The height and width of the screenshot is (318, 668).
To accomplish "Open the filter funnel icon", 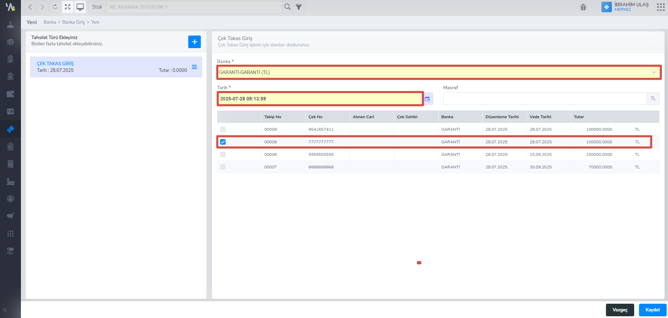I will pos(299,7).
